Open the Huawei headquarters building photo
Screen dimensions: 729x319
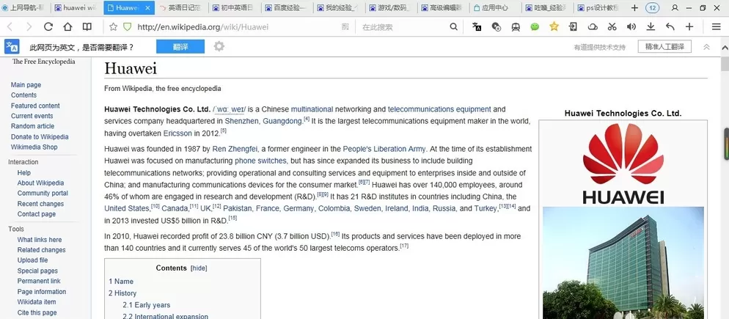(x=623, y=263)
